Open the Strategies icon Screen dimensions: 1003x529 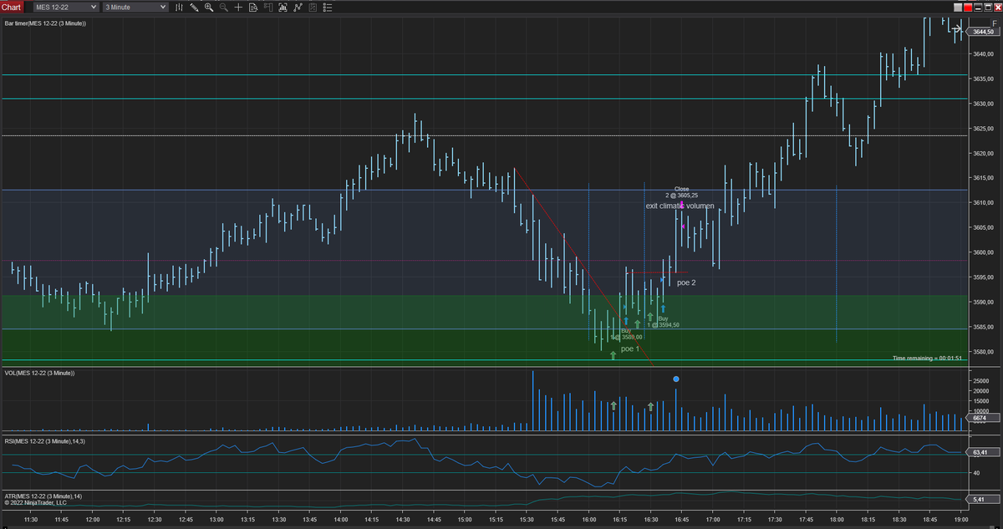tap(298, 7)
